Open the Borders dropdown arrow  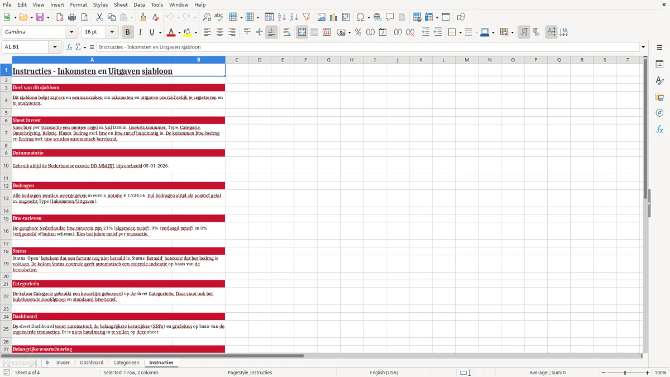point(460,32)
